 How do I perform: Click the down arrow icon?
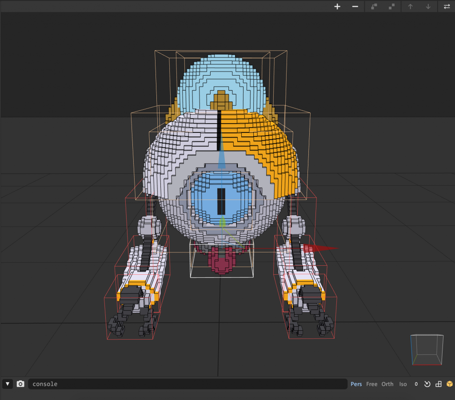click(x=428, y=7)
